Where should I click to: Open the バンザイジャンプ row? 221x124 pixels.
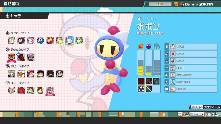tap(191, 75)
